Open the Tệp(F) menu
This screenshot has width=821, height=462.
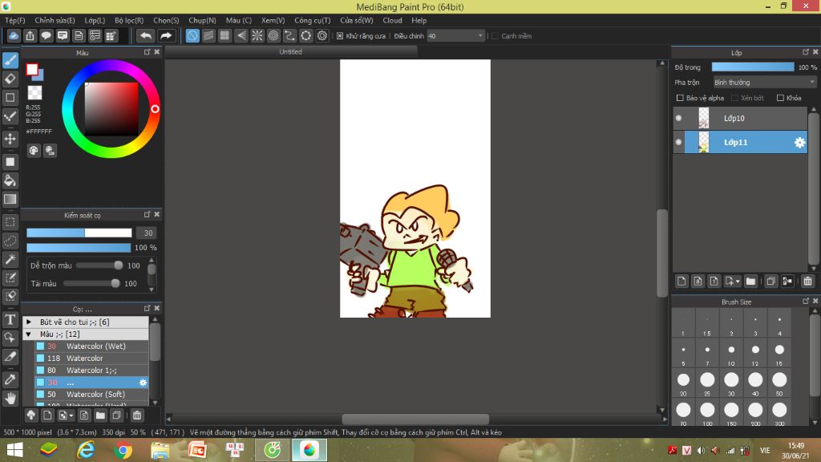(x=14, y=20)
